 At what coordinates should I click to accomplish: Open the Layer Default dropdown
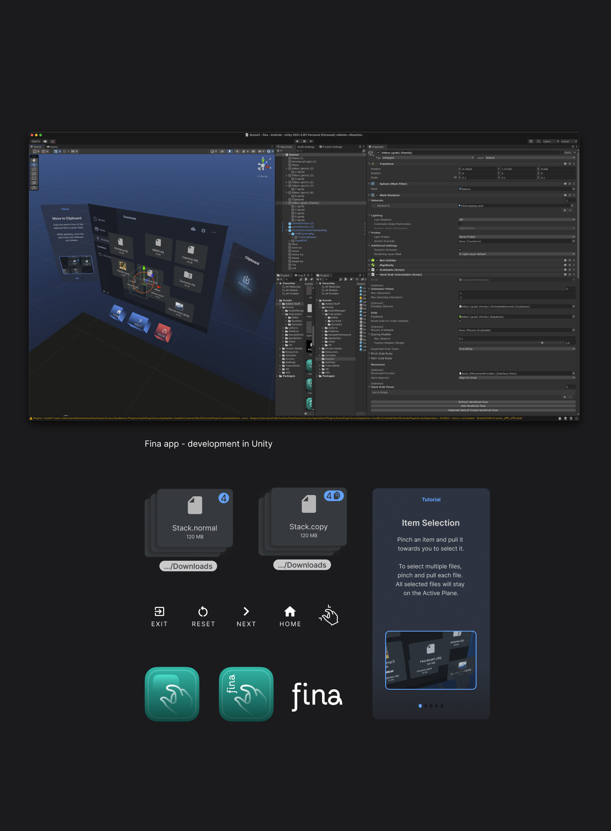[530, 158]
